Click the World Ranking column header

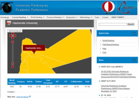pyautogui.click(x=12, y=82)
